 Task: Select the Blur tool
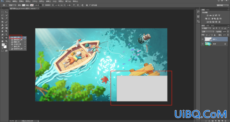(x=2, y=31)
